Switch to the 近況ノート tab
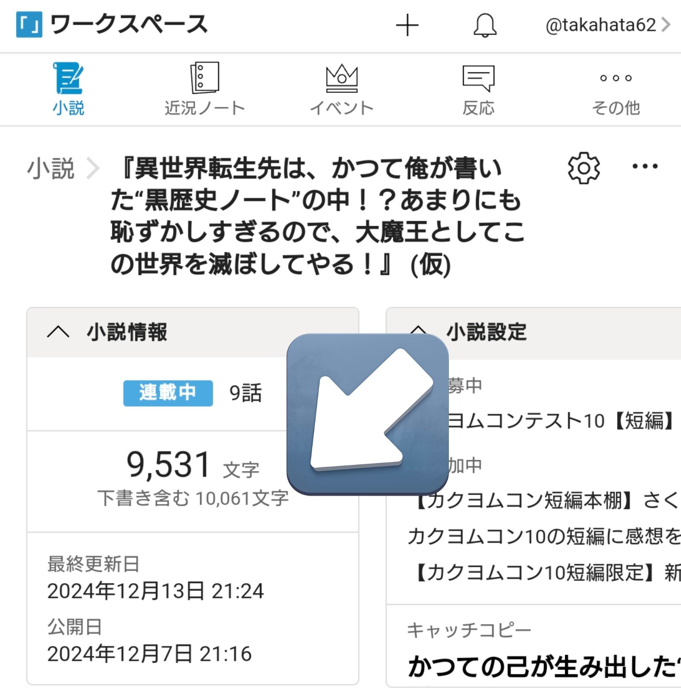Viewport: 681px width, 698px height. (x=204, y=88)
